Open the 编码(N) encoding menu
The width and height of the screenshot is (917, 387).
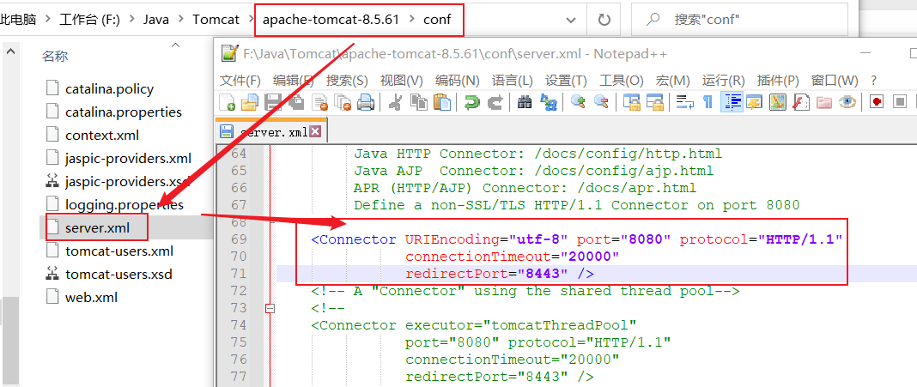(457, 80)
